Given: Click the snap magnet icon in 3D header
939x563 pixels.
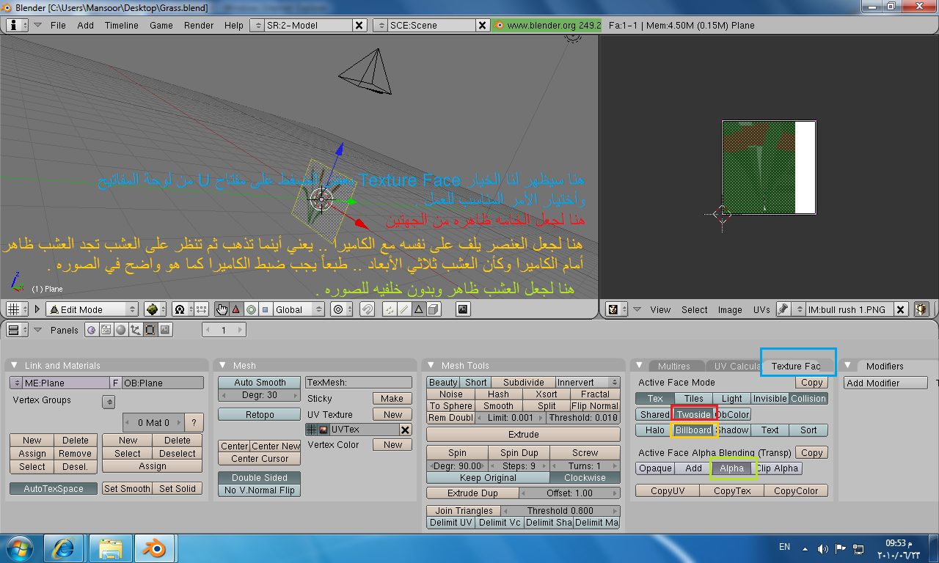Looking at the screenshot, I should point(367,309).
